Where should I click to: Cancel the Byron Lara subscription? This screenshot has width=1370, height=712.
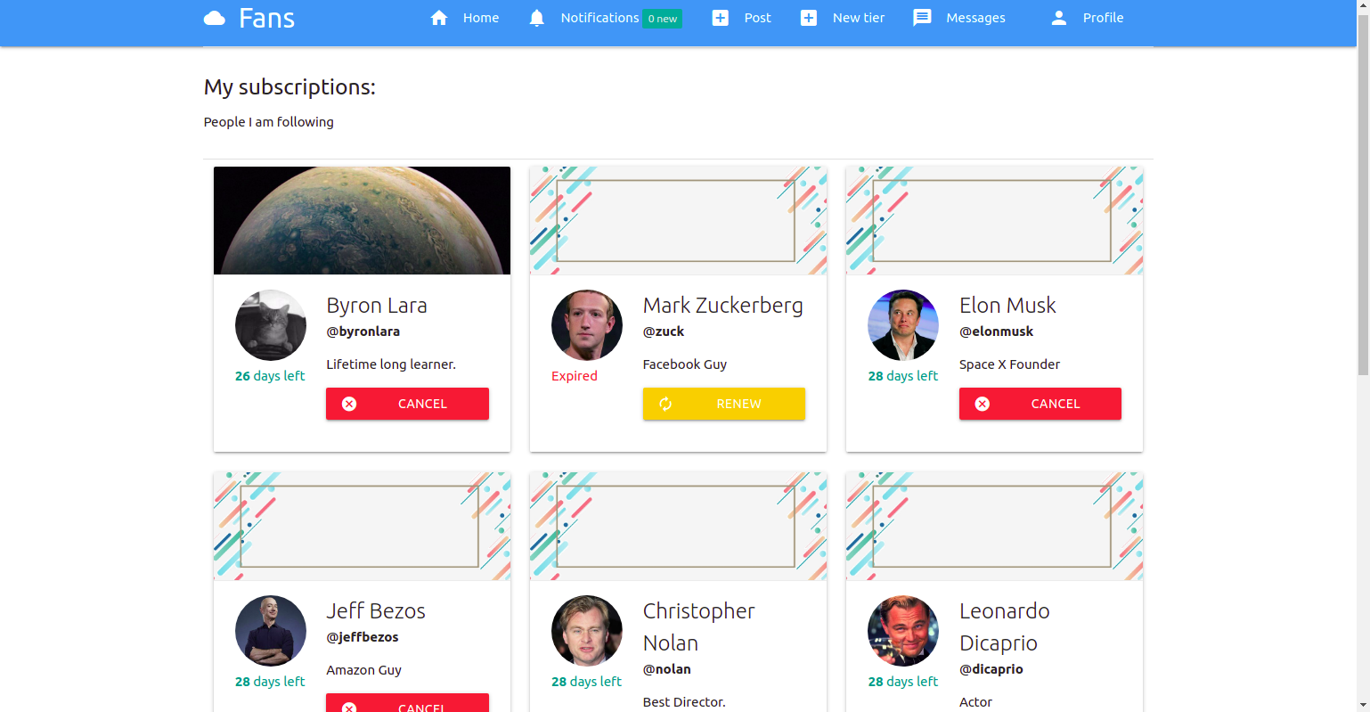click(x=407, y=404)
